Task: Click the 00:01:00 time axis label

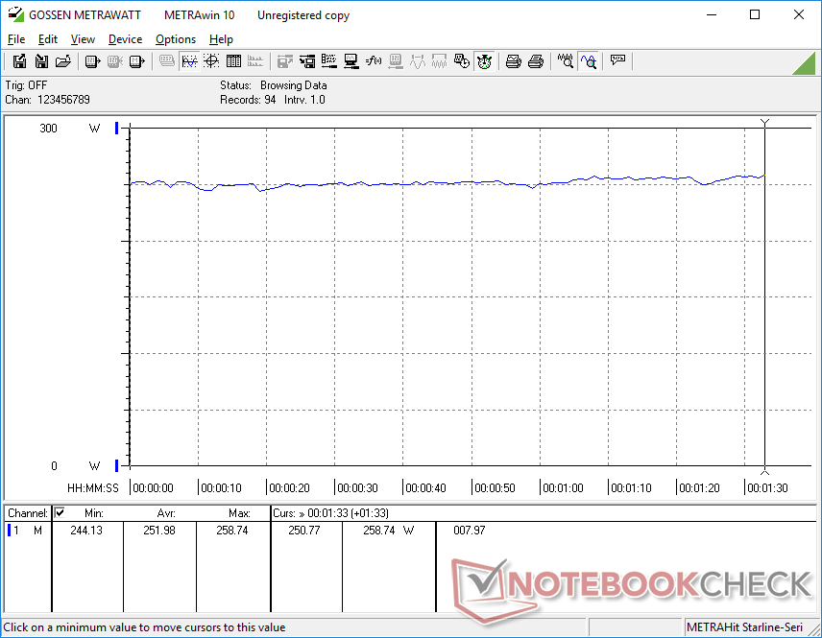Action: (x=563, y=488)
